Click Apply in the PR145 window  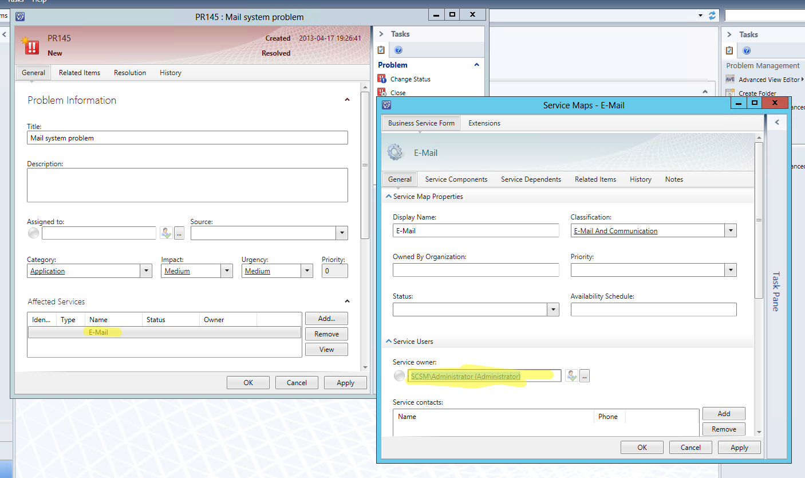(345, 383)
